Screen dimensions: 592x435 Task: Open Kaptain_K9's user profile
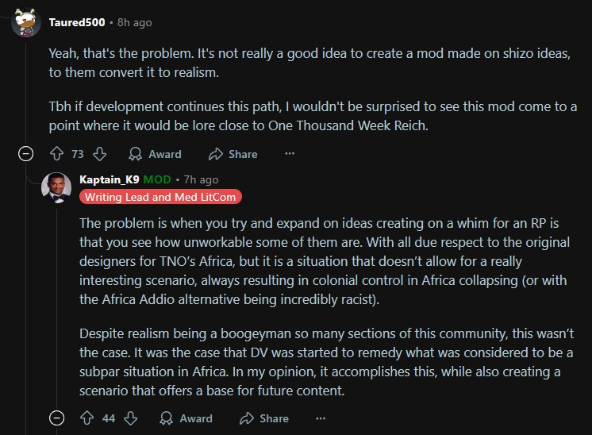[x=110, y=179]
